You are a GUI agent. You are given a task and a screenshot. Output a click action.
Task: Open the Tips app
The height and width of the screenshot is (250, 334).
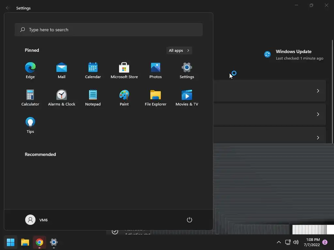tap(30, 125)
